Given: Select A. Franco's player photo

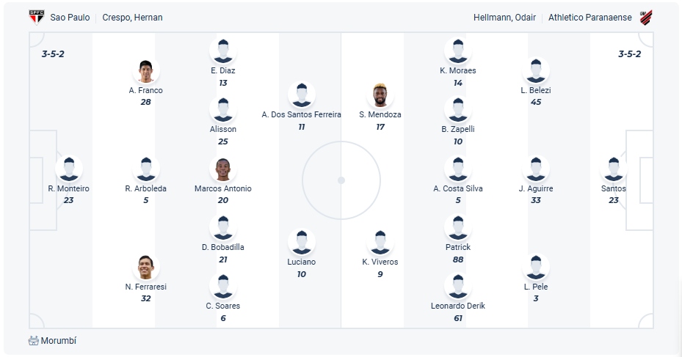Looking at the screenshot, I should (x=145, y=71).
